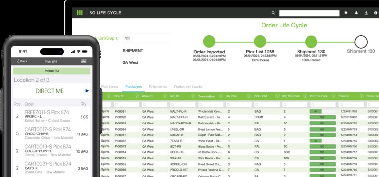Click Glass Bottle description cell

click(x=210, y=147)
